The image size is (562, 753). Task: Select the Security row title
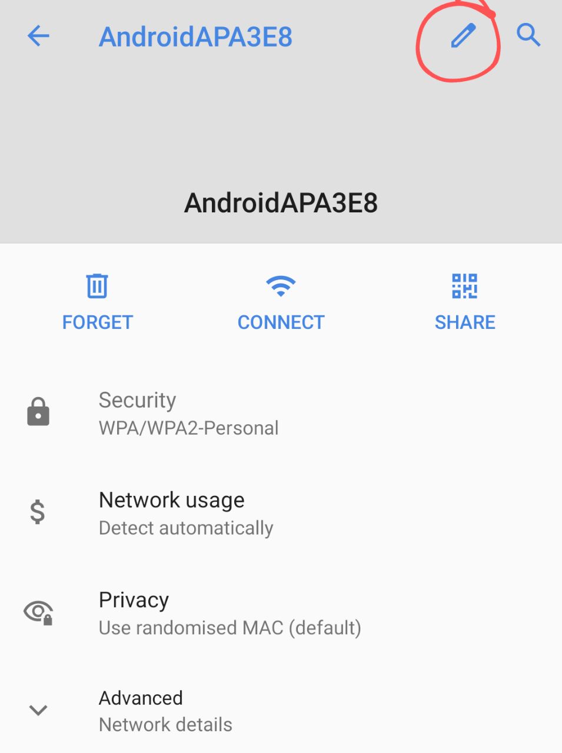click(137, 400)
